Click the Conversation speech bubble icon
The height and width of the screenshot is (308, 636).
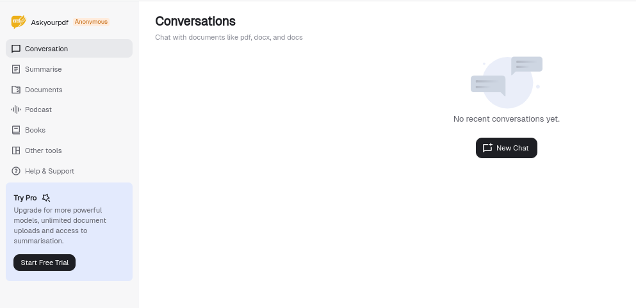click(x=16, y=49)
